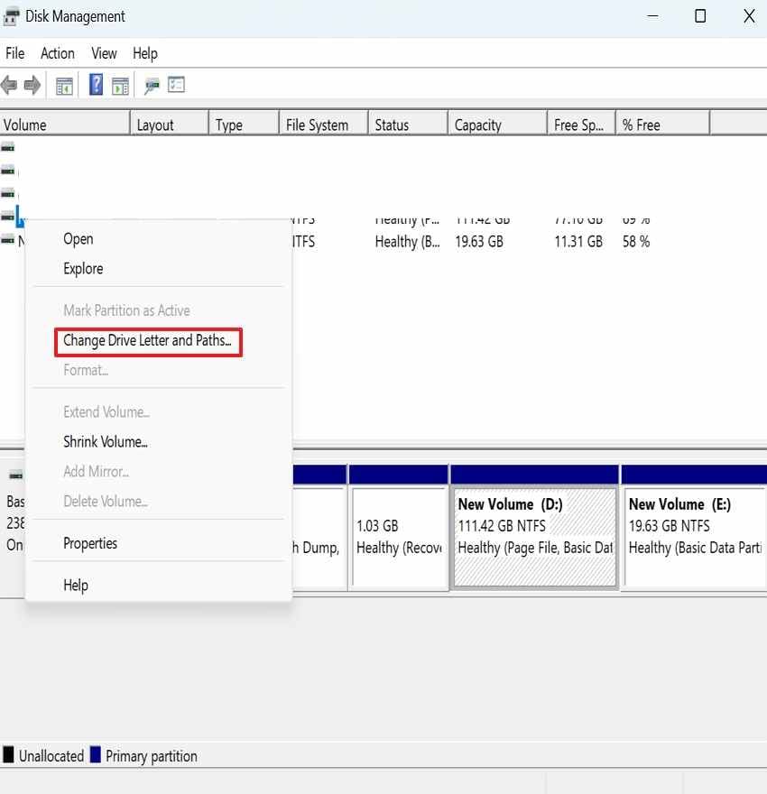Sort by the File System column header
767x794 pixels.
323,125
